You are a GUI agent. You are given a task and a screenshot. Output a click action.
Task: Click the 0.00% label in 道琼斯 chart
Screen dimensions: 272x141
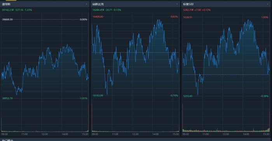click(x=84, y=19)
